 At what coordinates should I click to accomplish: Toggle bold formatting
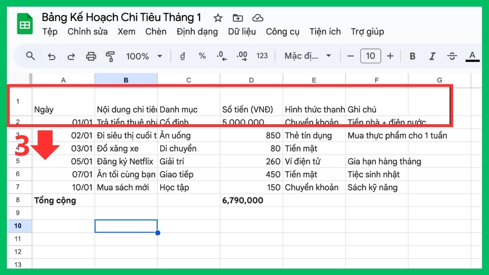412,56
